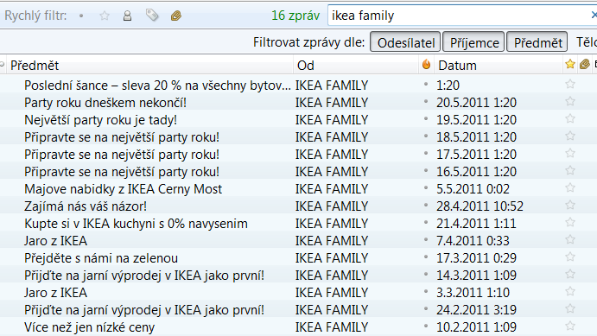597x336 pixels.
Task: Toggle junk dot for 20.5.2011 message
Action: point(426,101)
